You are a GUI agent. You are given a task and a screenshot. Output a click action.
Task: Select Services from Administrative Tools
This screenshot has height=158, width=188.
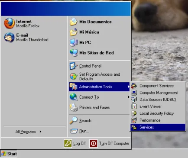[x=158, y=127]
